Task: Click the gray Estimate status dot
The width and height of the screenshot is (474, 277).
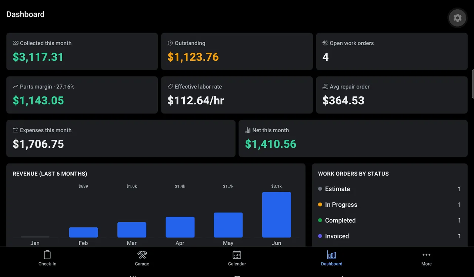Action: pyautogui.click(x=320, y=189)
